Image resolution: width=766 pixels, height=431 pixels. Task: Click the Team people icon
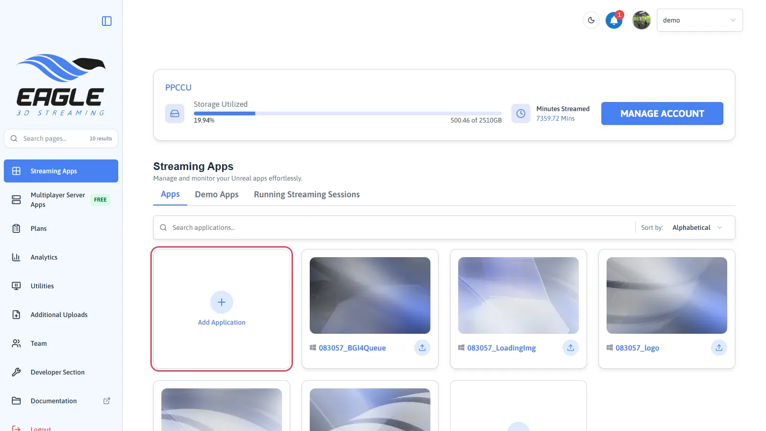click(x=16, y=343)
